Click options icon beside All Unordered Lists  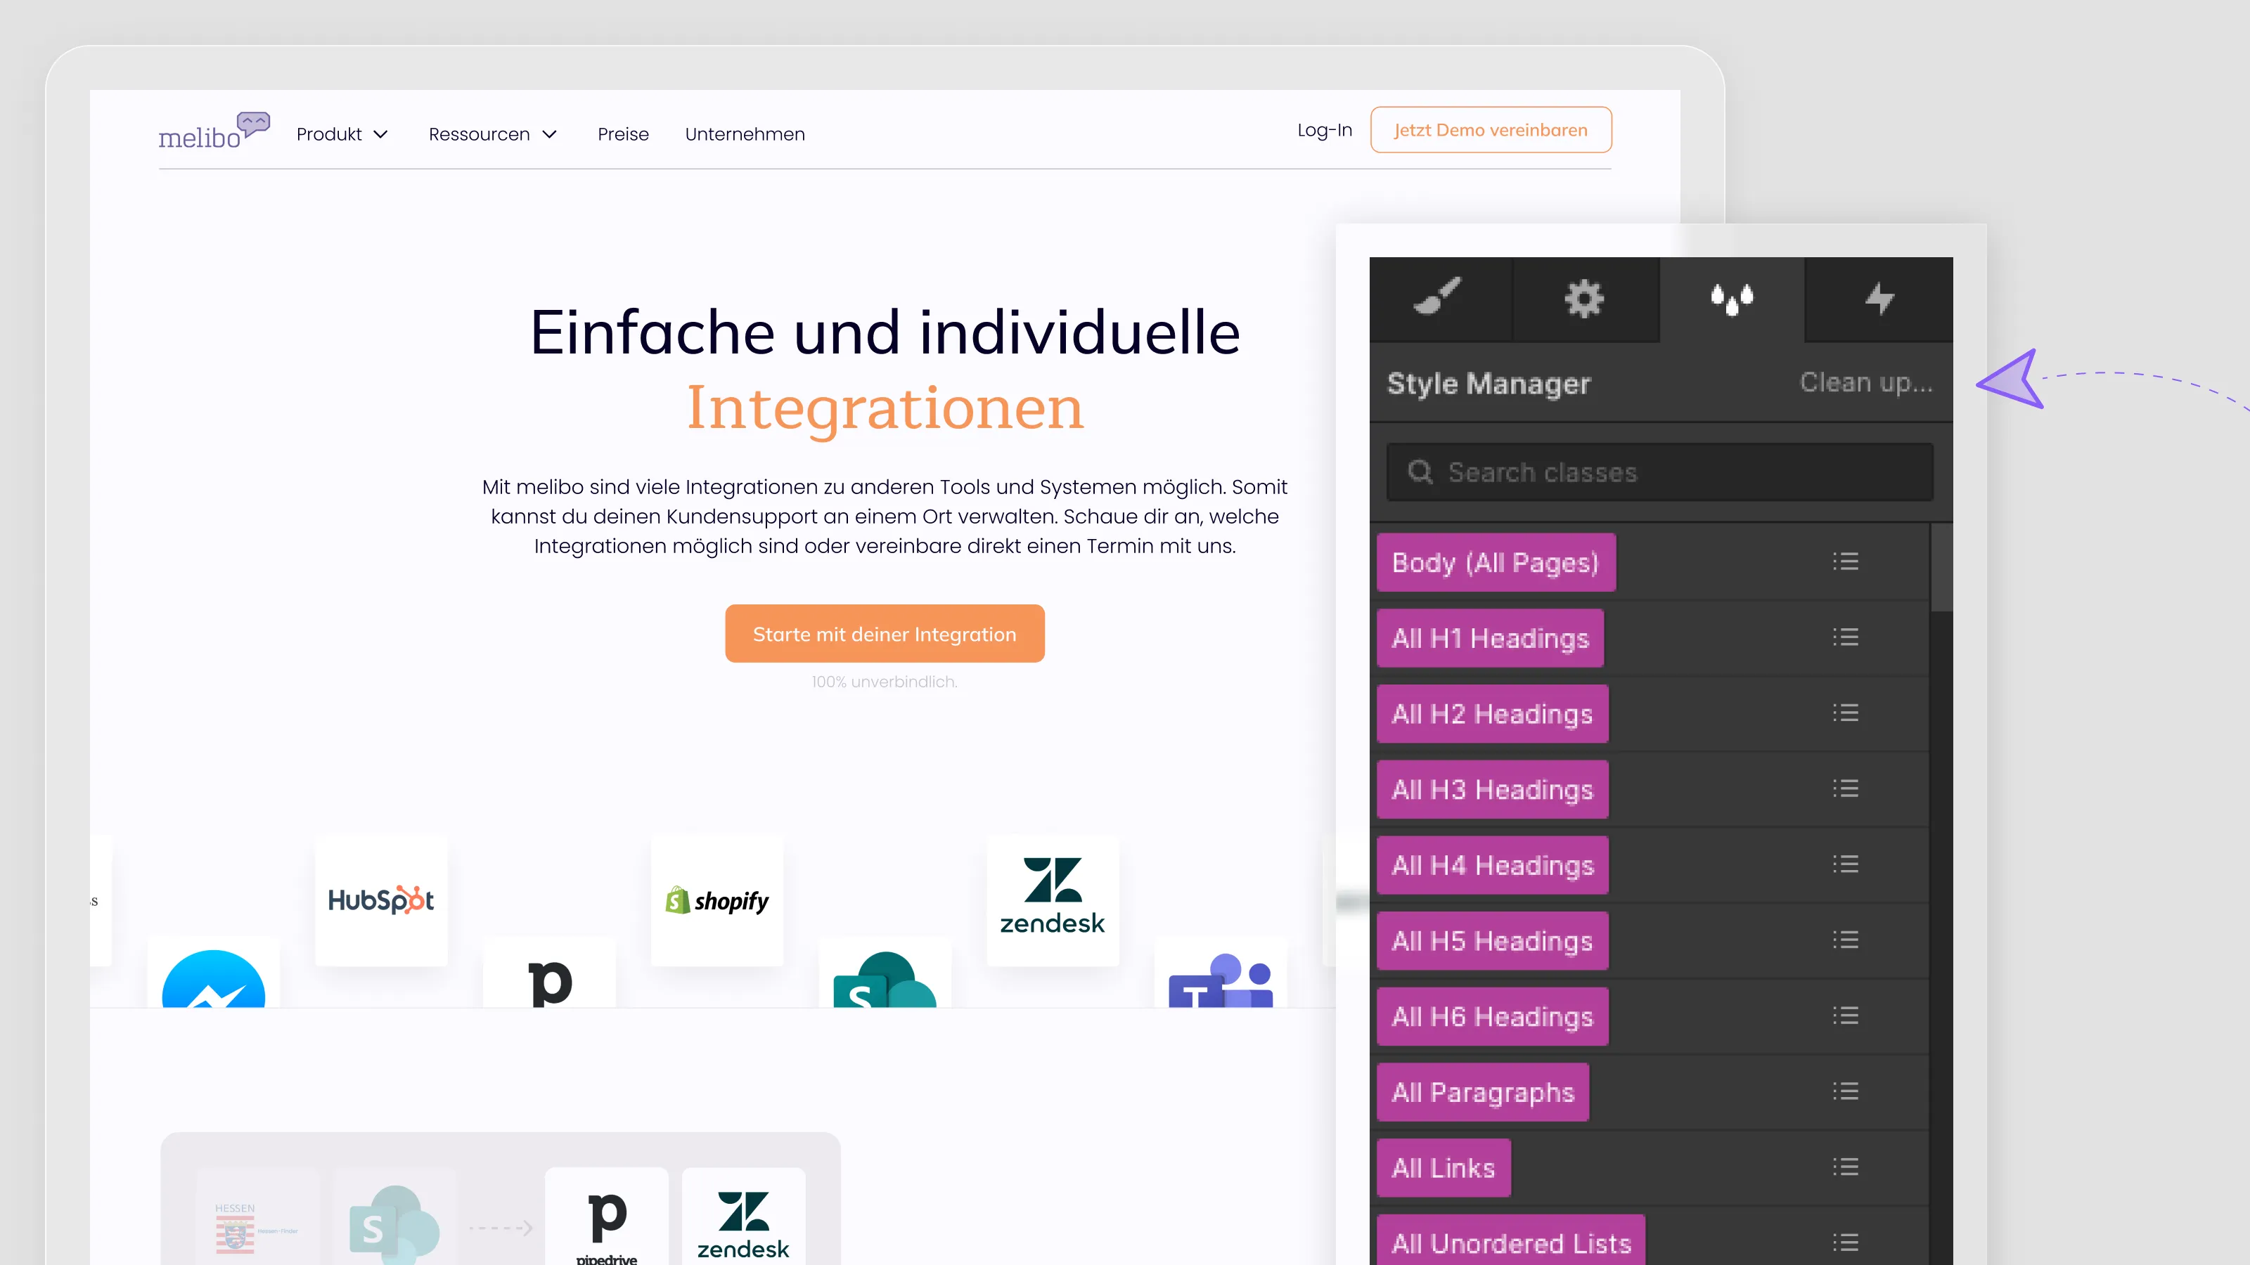point(1846,1241)
